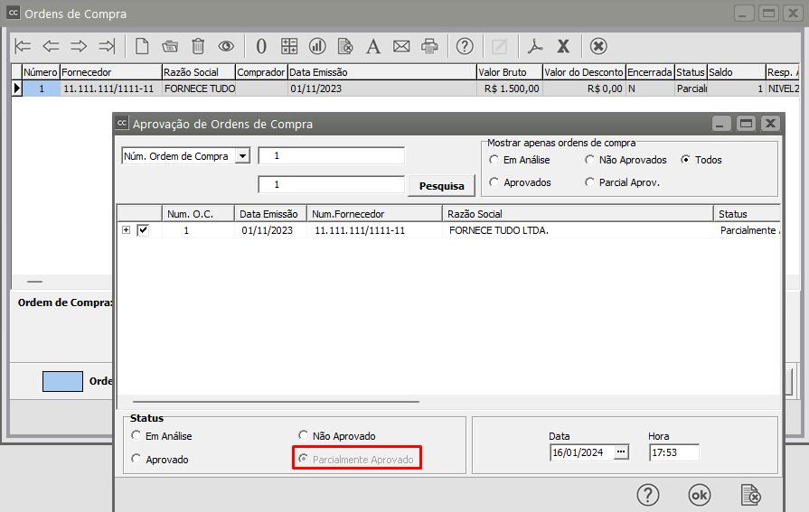Click the blue color legend box
Image resolution: width=809 pixels, height=512 pixels.
(62, 381)
